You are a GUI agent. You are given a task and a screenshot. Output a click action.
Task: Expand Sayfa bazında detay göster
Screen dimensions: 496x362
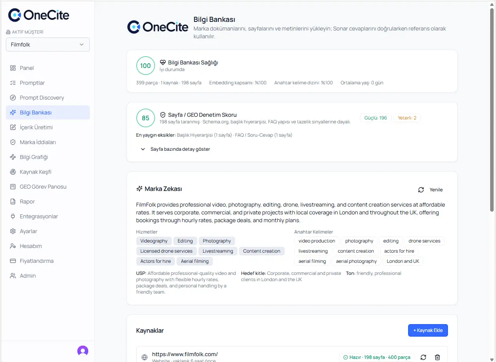(x=175, y=149)
